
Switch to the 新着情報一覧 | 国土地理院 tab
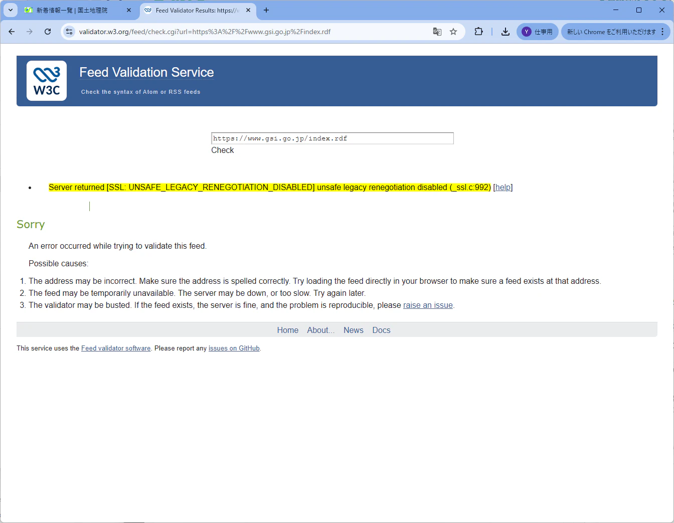[x=72, y=10]
